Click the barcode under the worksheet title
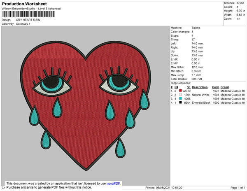This screenshot has height=191, width=247. pyautogui.click(x=28, y=14)
